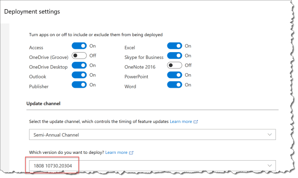The height and width of the screenshot is (178, 298).
Task: Click the Deployment settings heading
Action: tap(32, 12)
